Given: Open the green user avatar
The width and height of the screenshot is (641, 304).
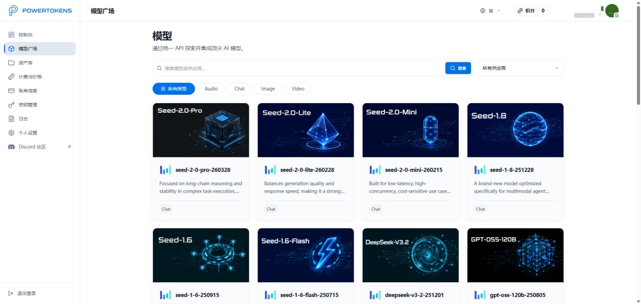Looking at the screenshot, I should click(612, 11).
